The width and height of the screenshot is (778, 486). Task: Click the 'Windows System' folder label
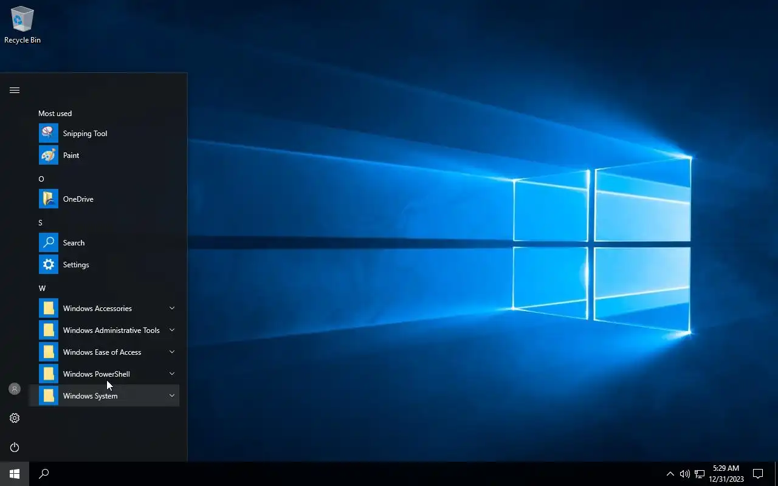(x=90, y=396)
